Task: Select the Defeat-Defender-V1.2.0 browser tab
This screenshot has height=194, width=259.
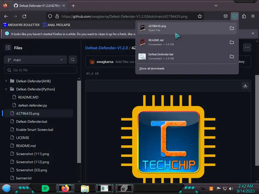Action: tap(39, 6)
